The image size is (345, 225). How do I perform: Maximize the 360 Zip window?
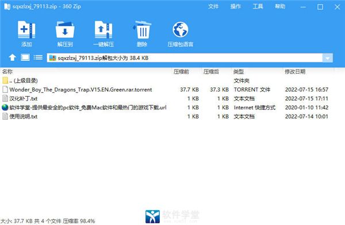tap(320, 7)
